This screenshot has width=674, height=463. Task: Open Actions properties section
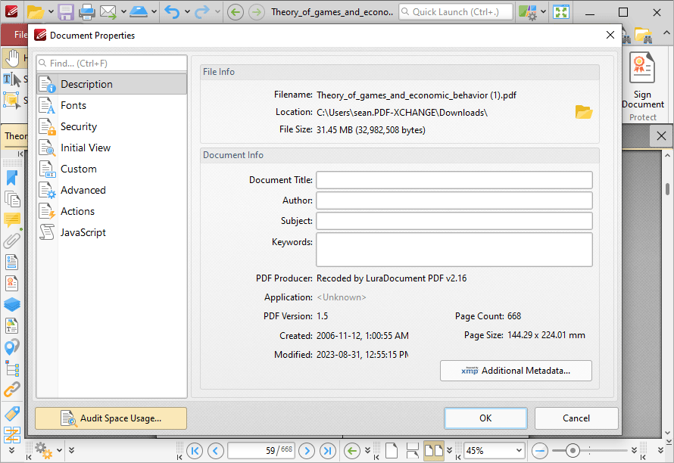coord(112,211)
